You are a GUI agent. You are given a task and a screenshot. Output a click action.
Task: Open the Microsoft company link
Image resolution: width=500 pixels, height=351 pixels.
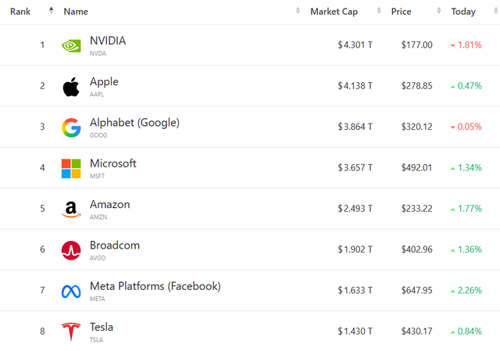point(113,163)
